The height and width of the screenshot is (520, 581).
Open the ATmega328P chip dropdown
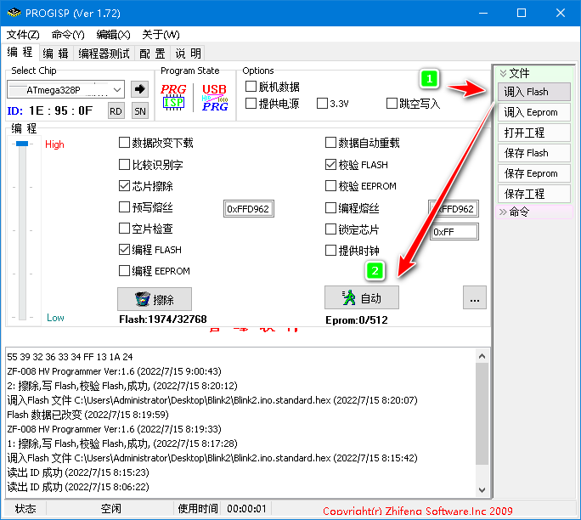(x=117, y=90)
